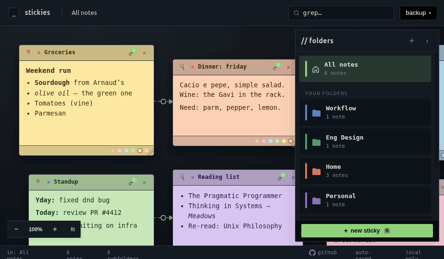Click the red folder dot beside Groceries title

coord(39,53)
